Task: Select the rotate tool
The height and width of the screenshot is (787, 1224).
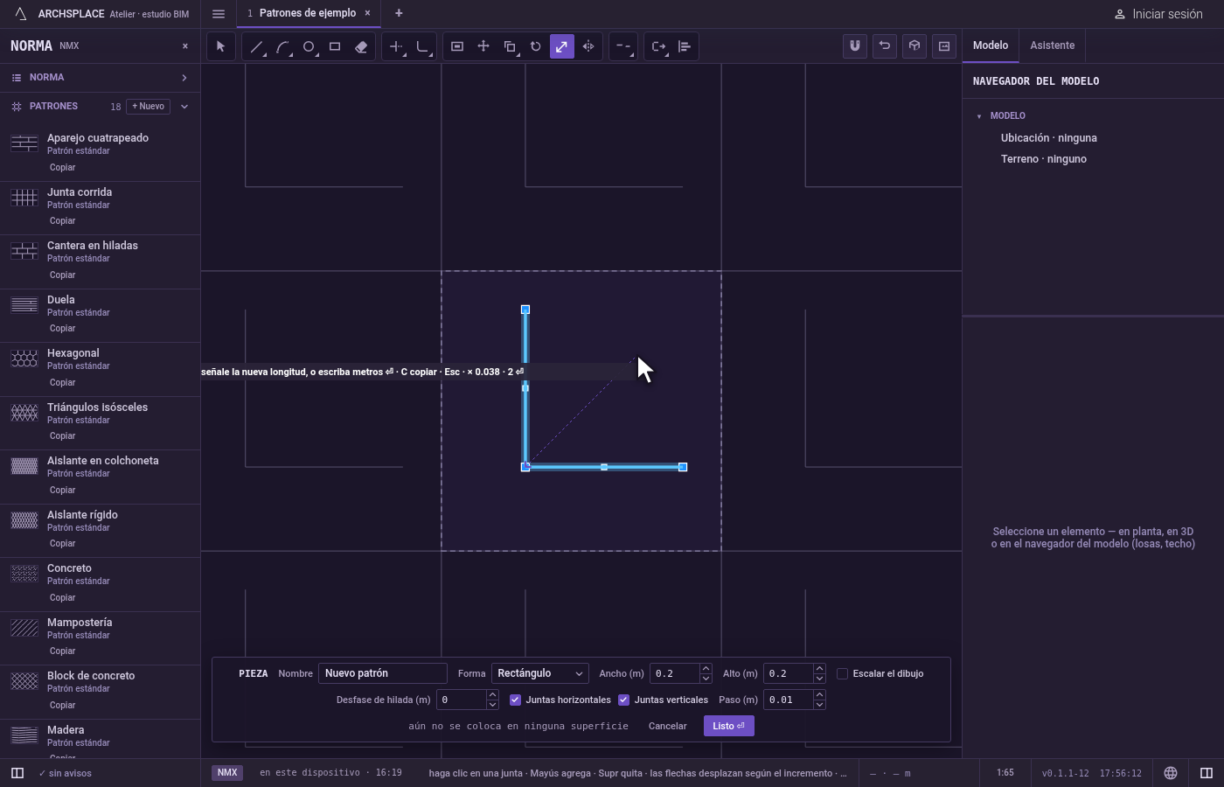Action: [536, 46]
